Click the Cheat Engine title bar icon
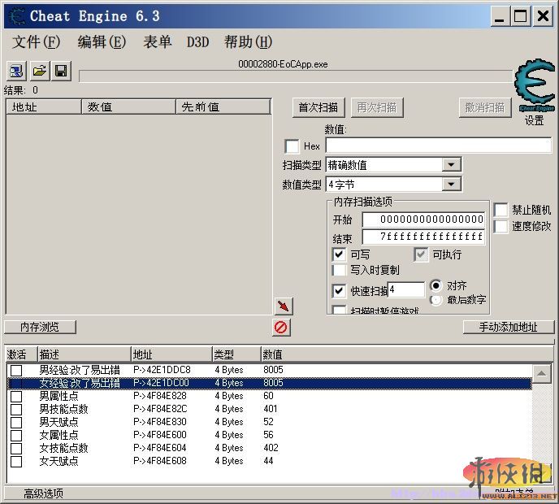559x504 pixels. pyautogui.click(x=16, y=16)
